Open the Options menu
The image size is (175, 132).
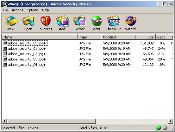[x=33, y=10]
